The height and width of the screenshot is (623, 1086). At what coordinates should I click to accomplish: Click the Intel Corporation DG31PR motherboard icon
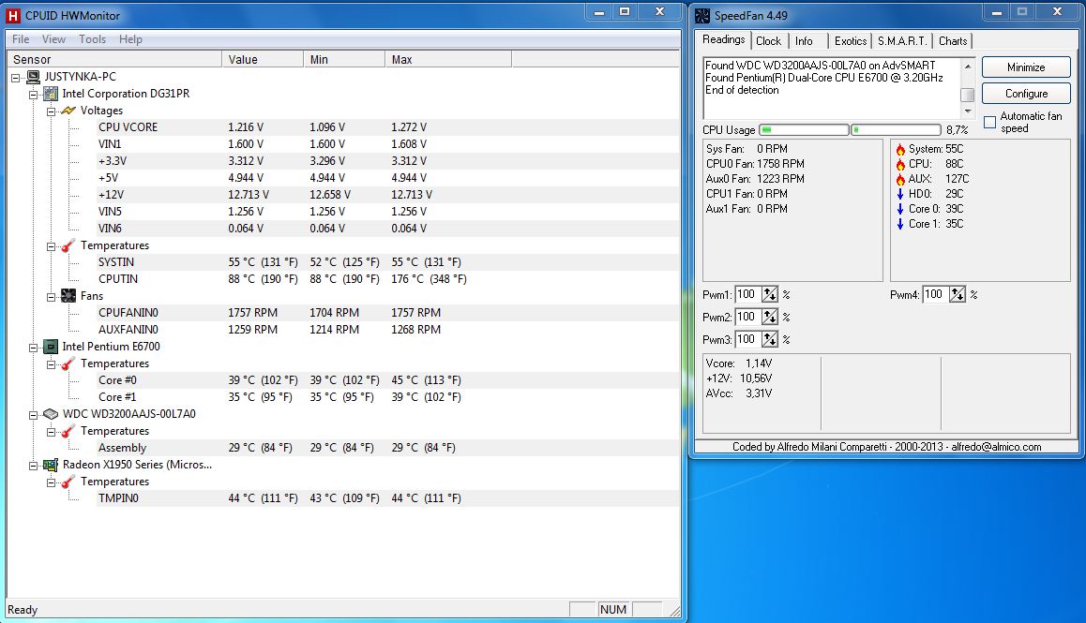coord(51,94)
